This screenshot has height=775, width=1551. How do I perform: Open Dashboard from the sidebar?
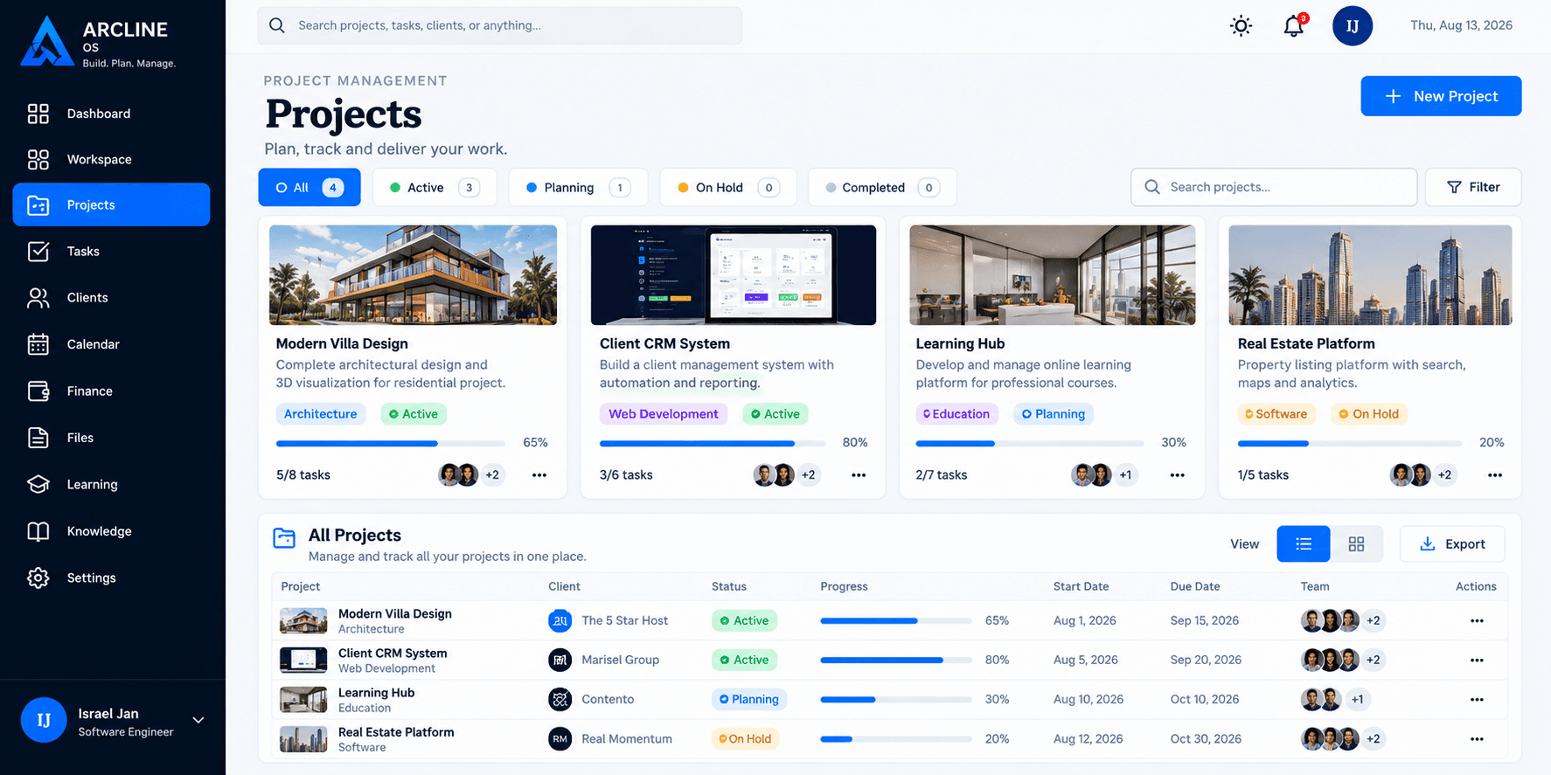(111, 114)
